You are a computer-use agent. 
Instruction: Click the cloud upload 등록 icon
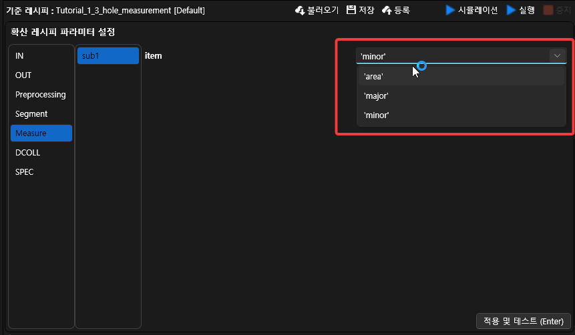tap(387, 11)
